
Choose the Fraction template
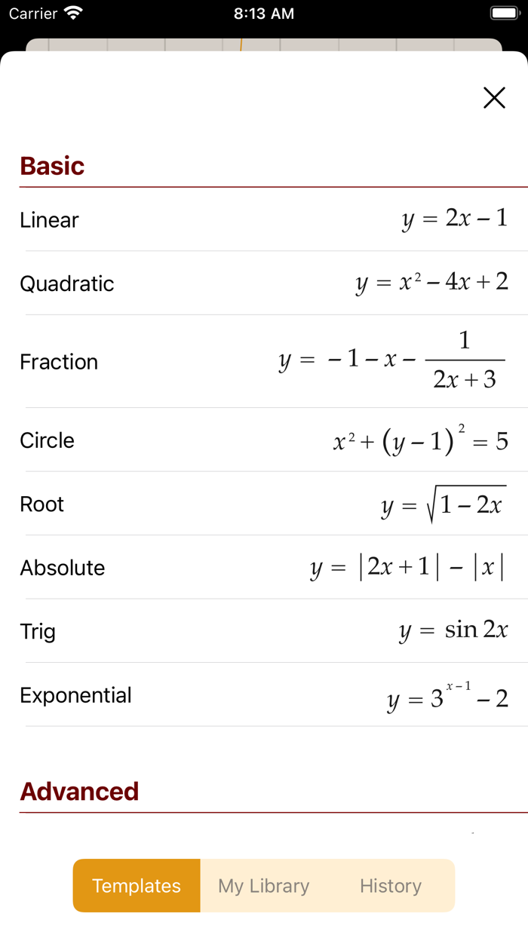coord(264,360)
